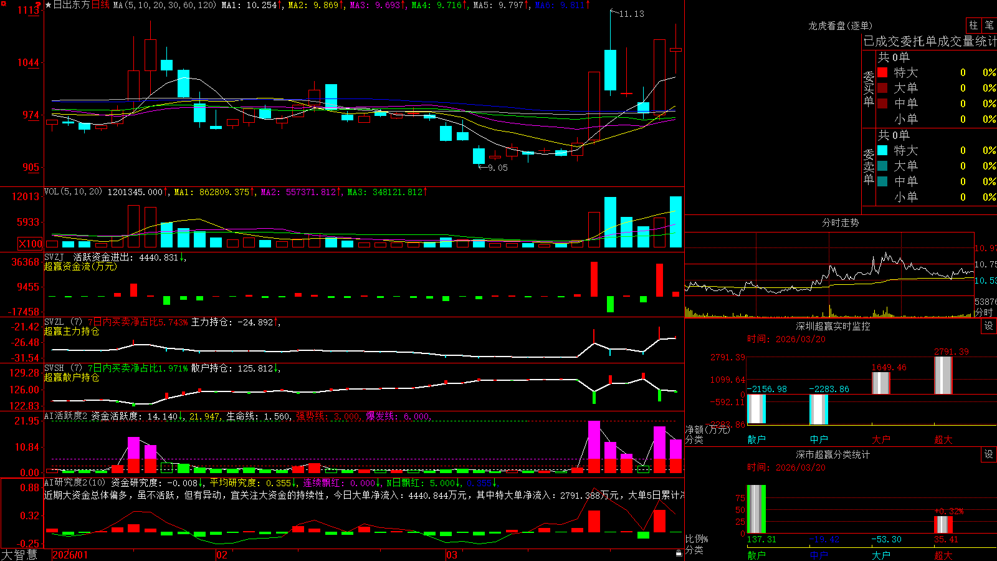
Task: Click the 137.31 value in 深市超赢分类统计
Action: point(761,539)
